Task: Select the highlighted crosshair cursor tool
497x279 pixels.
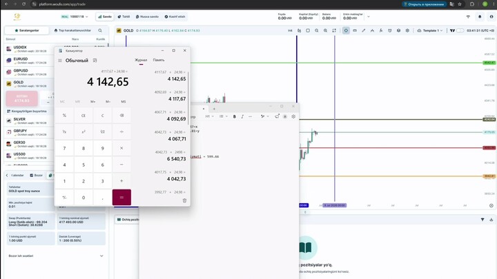Action: pos(346,31)
